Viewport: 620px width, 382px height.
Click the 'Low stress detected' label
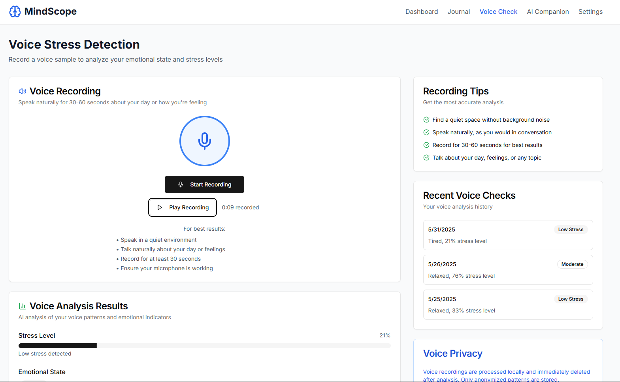[x=45, y=354]
